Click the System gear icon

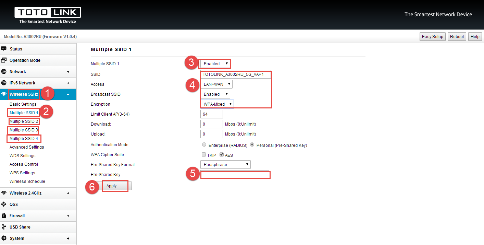4,238
